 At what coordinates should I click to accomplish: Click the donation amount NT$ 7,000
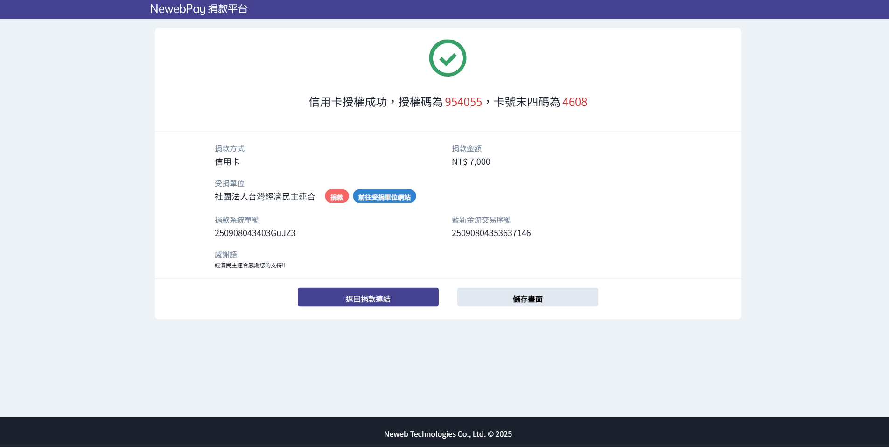470,162
